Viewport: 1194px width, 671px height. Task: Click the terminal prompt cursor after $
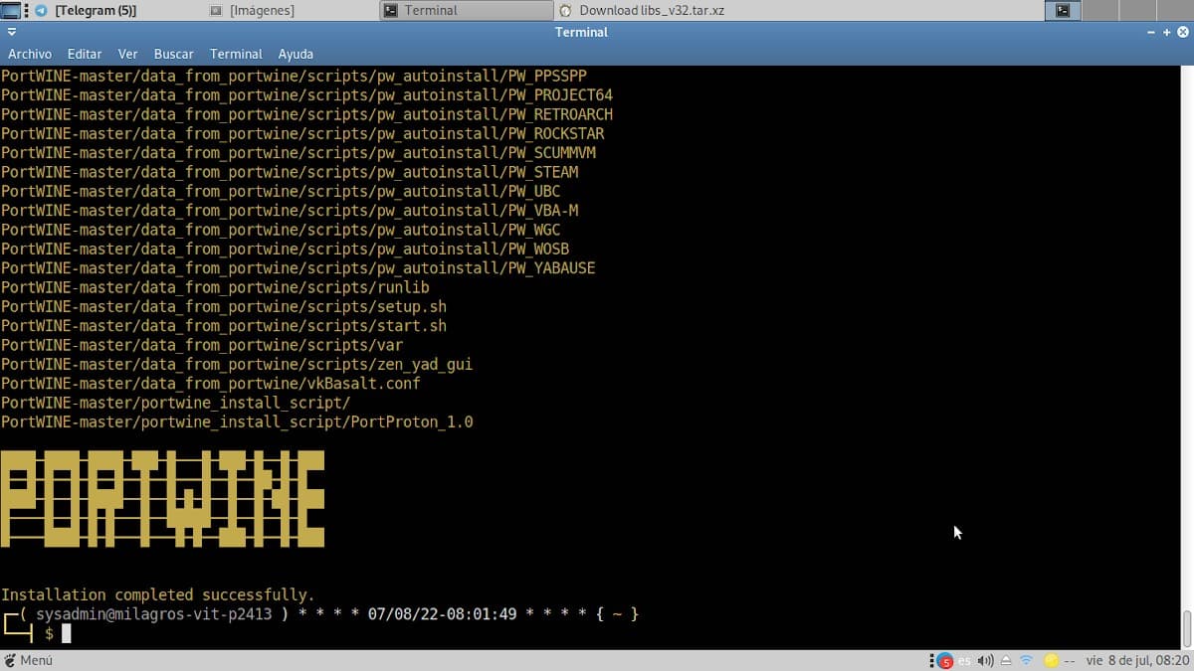pyautogui.click(x=67, y=633)
